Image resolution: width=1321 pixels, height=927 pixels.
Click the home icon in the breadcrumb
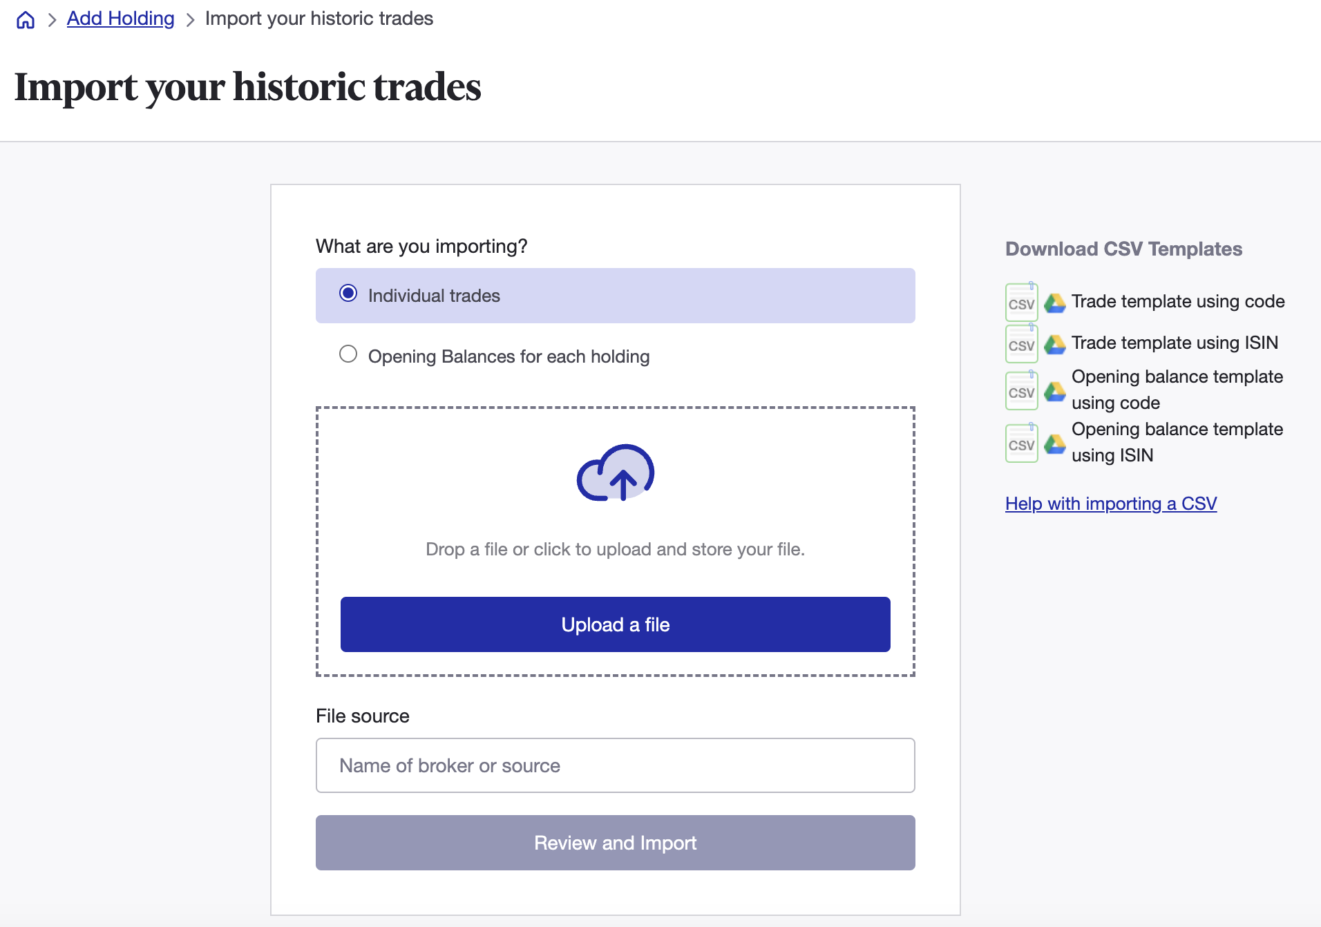26,19
